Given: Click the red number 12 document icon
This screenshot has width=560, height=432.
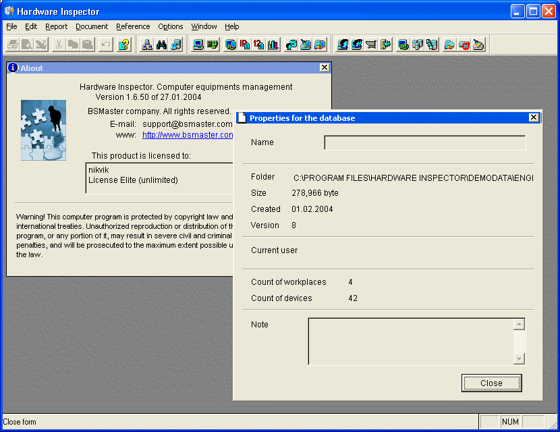Looking at the screenshot, I should [259, 45].
